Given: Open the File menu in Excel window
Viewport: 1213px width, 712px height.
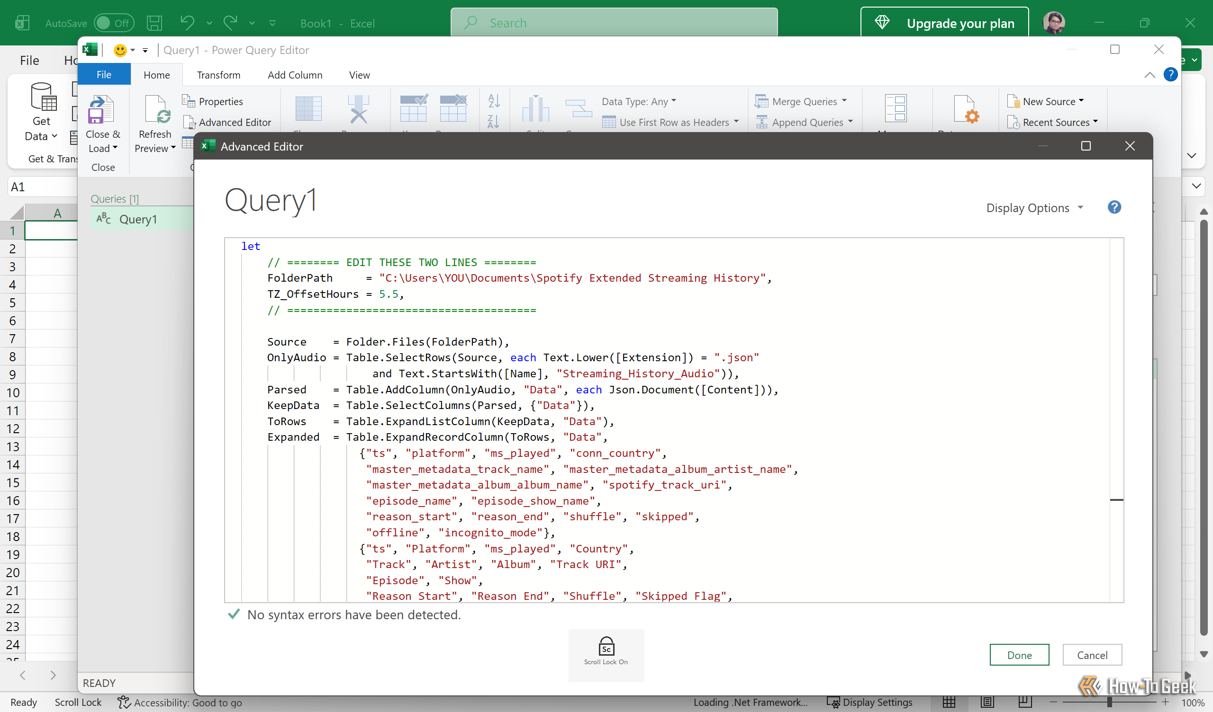Looking at the screenshot, I should (29, 60).
